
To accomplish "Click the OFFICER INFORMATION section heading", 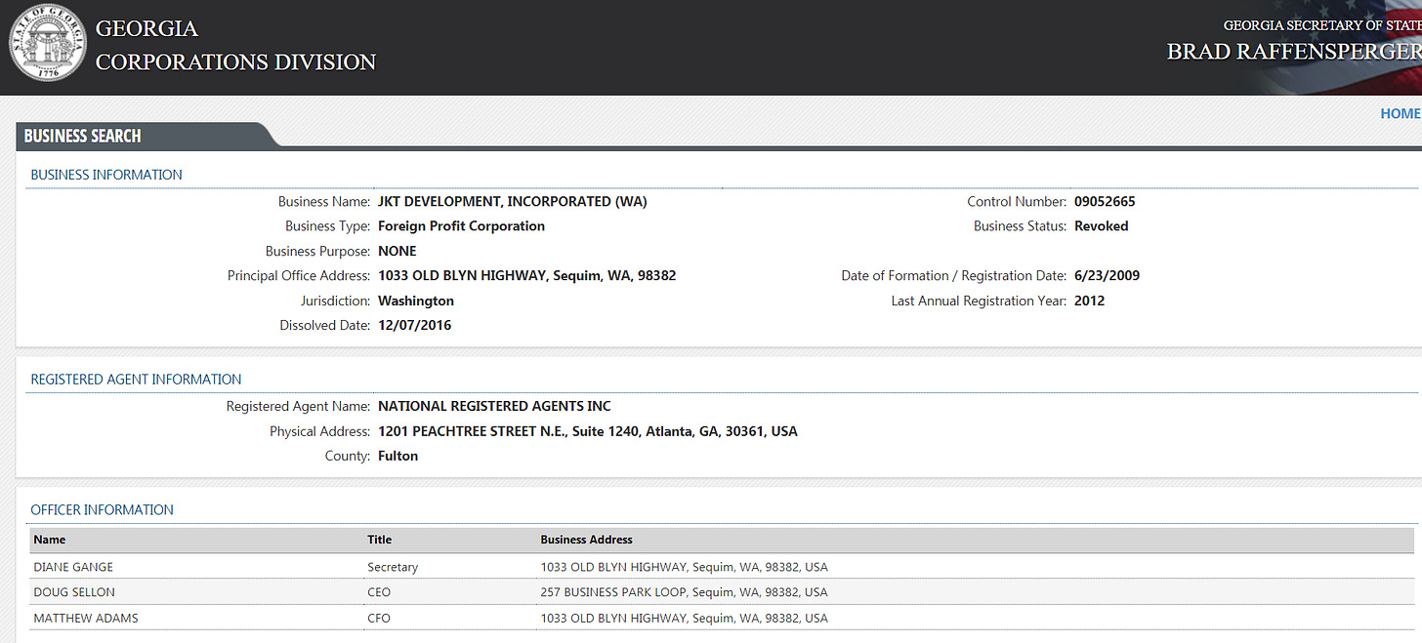I will (x=102, y=509).
